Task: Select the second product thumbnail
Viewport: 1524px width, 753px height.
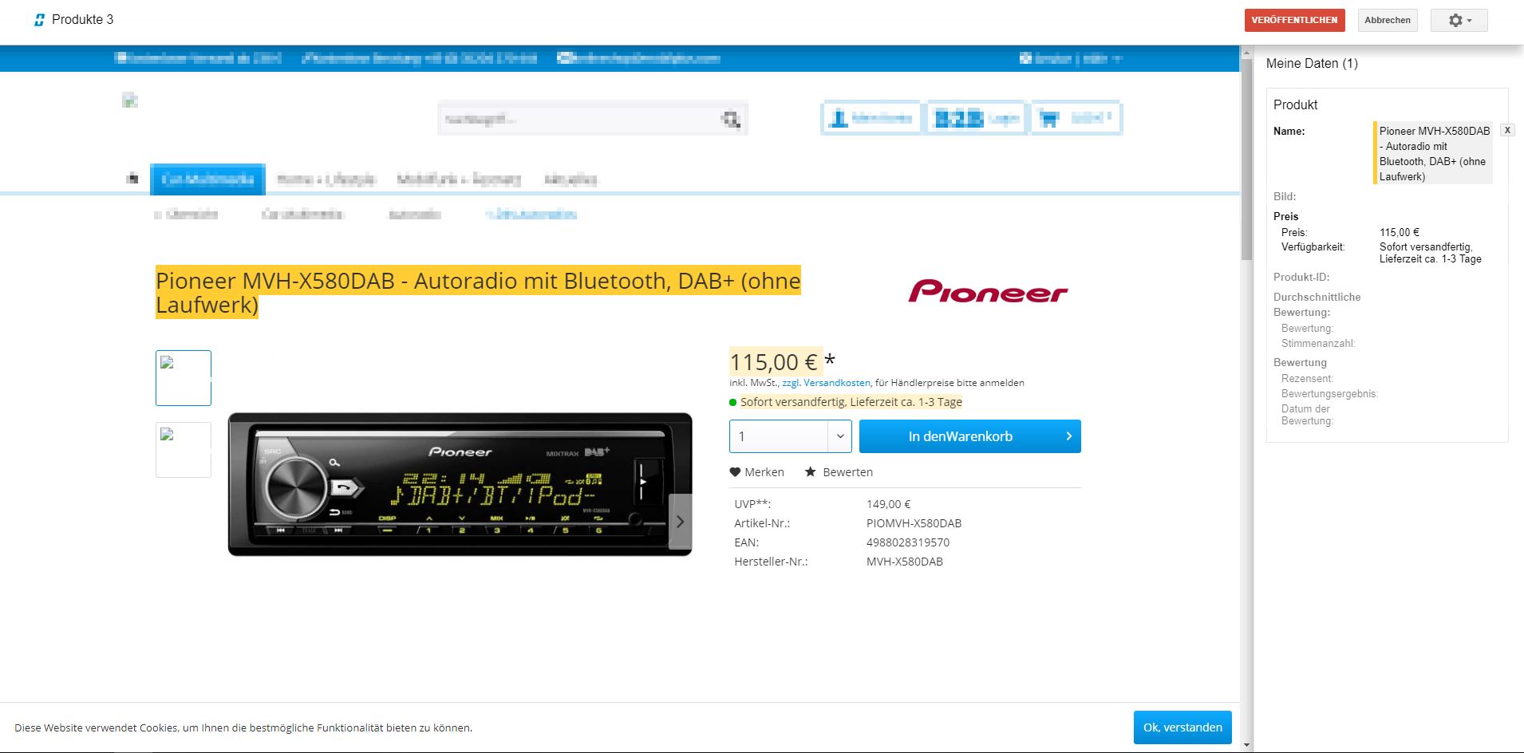Action: coord(184,450)
